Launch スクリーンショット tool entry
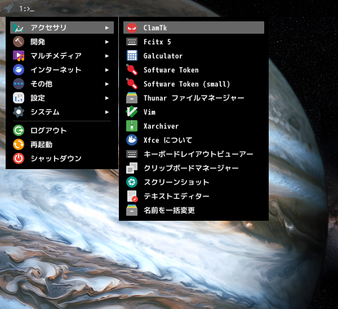This screenshot has width=338, height=309. [x=194, y=182]
